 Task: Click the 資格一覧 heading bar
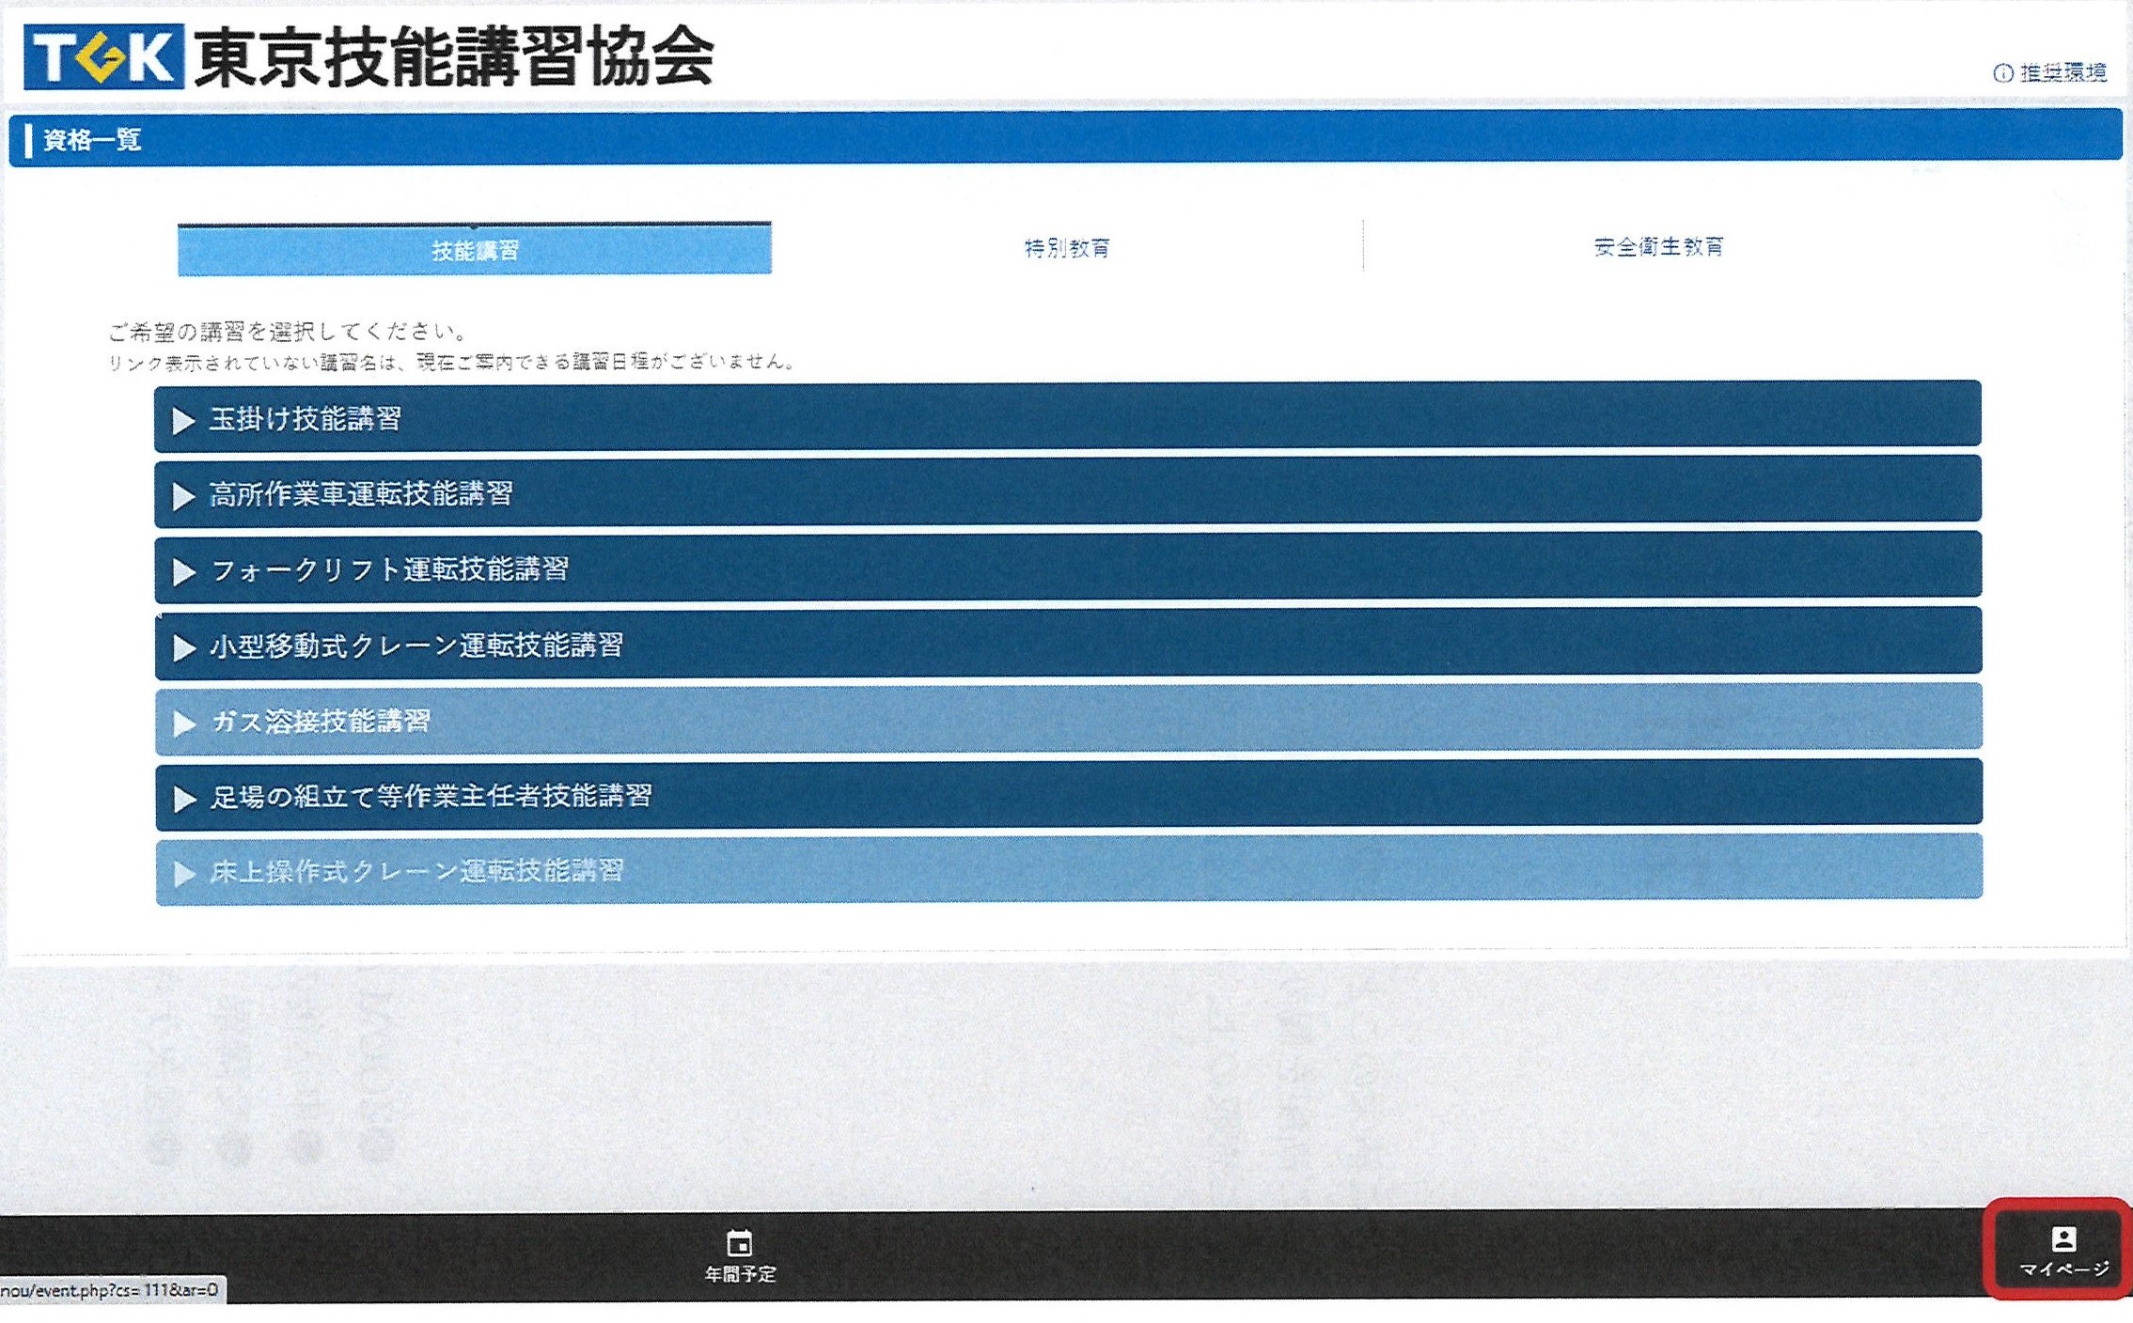point(92,140)
